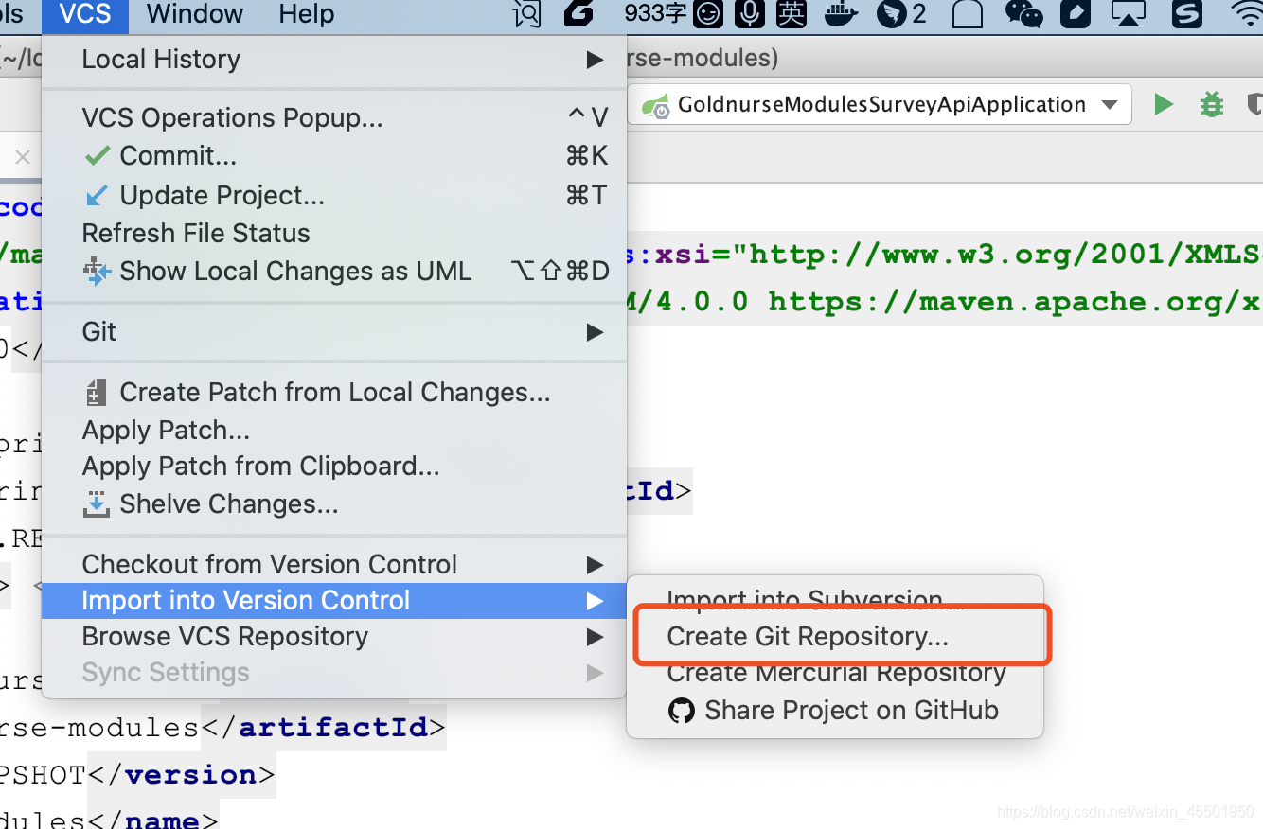Click the microphone menu bar icon

click(751, 13)
